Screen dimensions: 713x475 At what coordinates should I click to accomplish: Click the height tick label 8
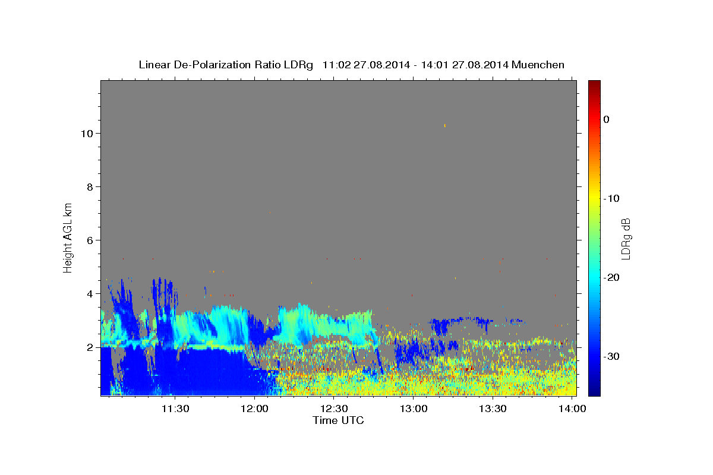coord(90,187)
